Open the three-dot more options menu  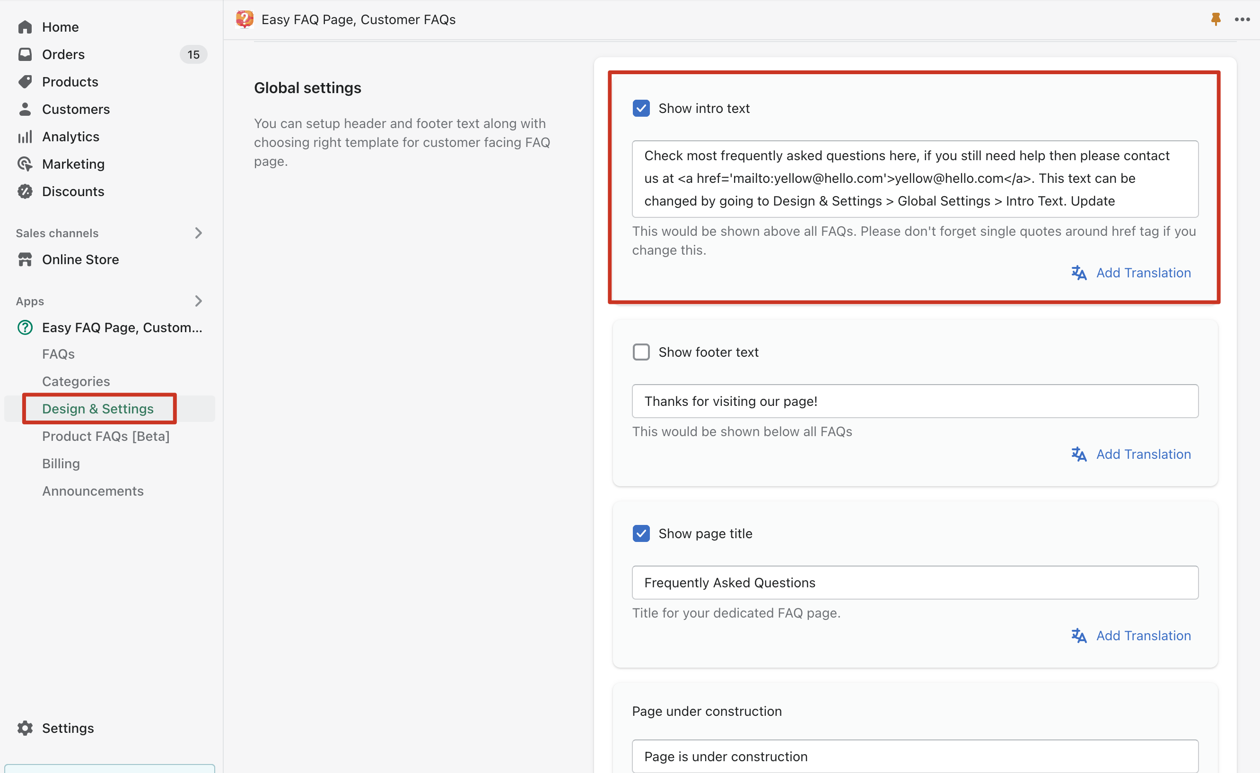(1242, 19)
